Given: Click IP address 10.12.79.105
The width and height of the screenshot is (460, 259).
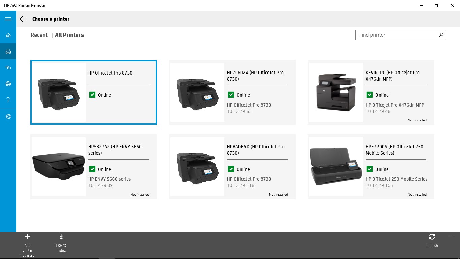Looking at the screenshot, I should tap(379, 185).
